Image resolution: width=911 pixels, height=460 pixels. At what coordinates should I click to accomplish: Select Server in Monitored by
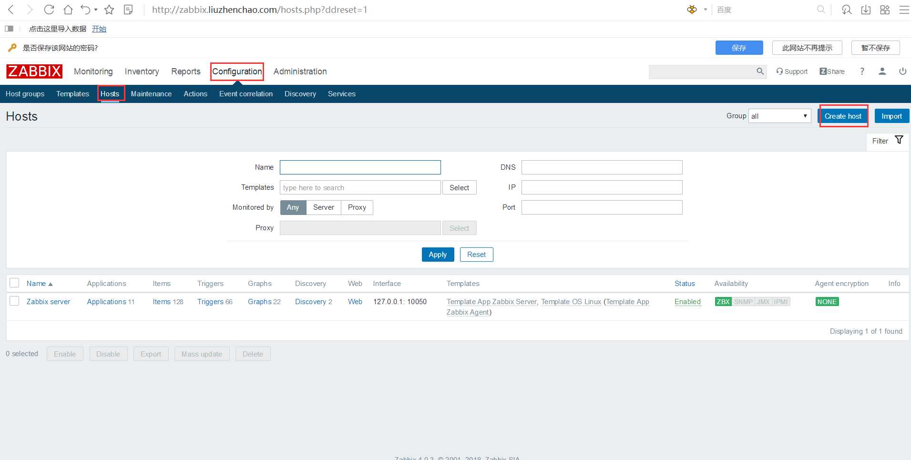[x=324, y=207]
